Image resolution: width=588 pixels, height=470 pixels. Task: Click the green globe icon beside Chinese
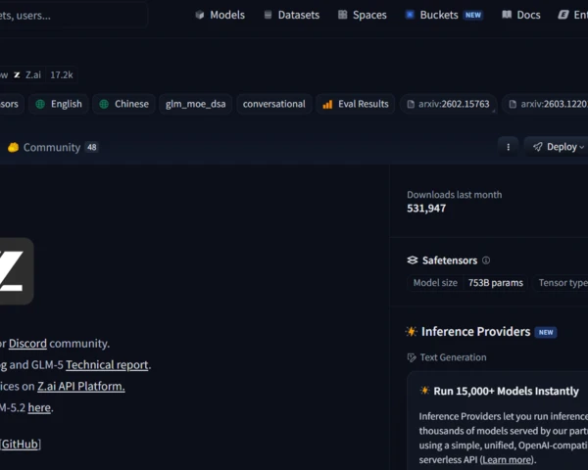click(104, 104)
